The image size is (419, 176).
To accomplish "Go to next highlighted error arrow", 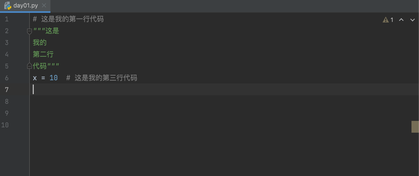I will click(x=413, y=20).
